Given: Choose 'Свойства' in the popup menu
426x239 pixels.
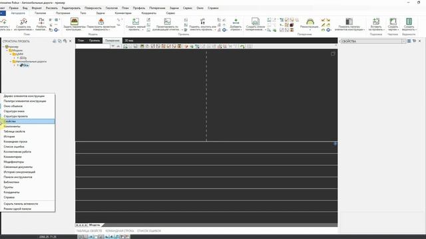Looking at the screenshot, I should tap(28, 121).
